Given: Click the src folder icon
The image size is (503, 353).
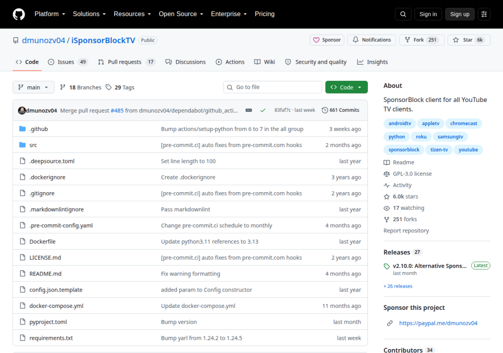Looking at the screenshot, I should [x=23, y=145].
